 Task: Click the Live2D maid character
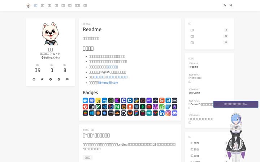(x=236, y=137)
